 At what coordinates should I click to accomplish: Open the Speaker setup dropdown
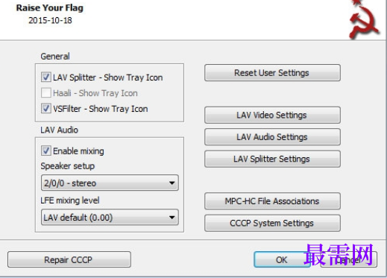[110, 183]
